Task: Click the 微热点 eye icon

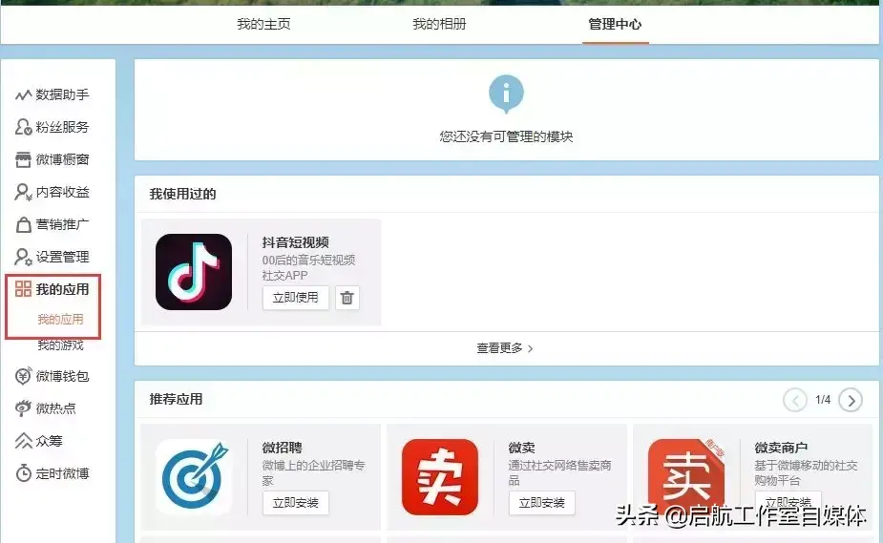Action: click(23, 407)
